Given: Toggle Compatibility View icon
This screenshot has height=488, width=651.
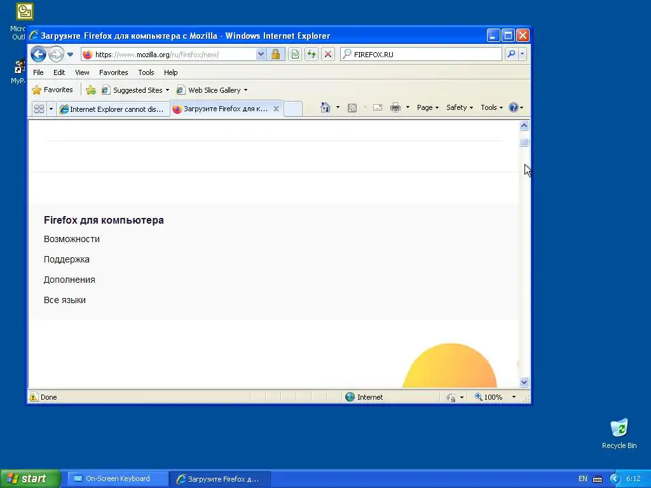Looking at the screenshot, I should click(295, 55).
